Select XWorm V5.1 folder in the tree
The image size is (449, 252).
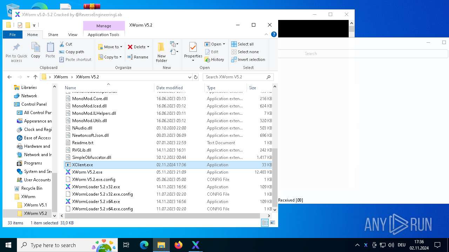click(35, 205)
